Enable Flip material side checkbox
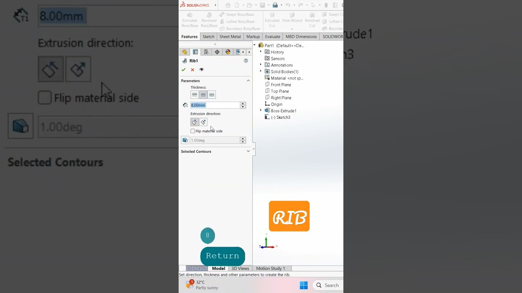The height and width of the screenshot is (293, 522). tap(193, 131)
